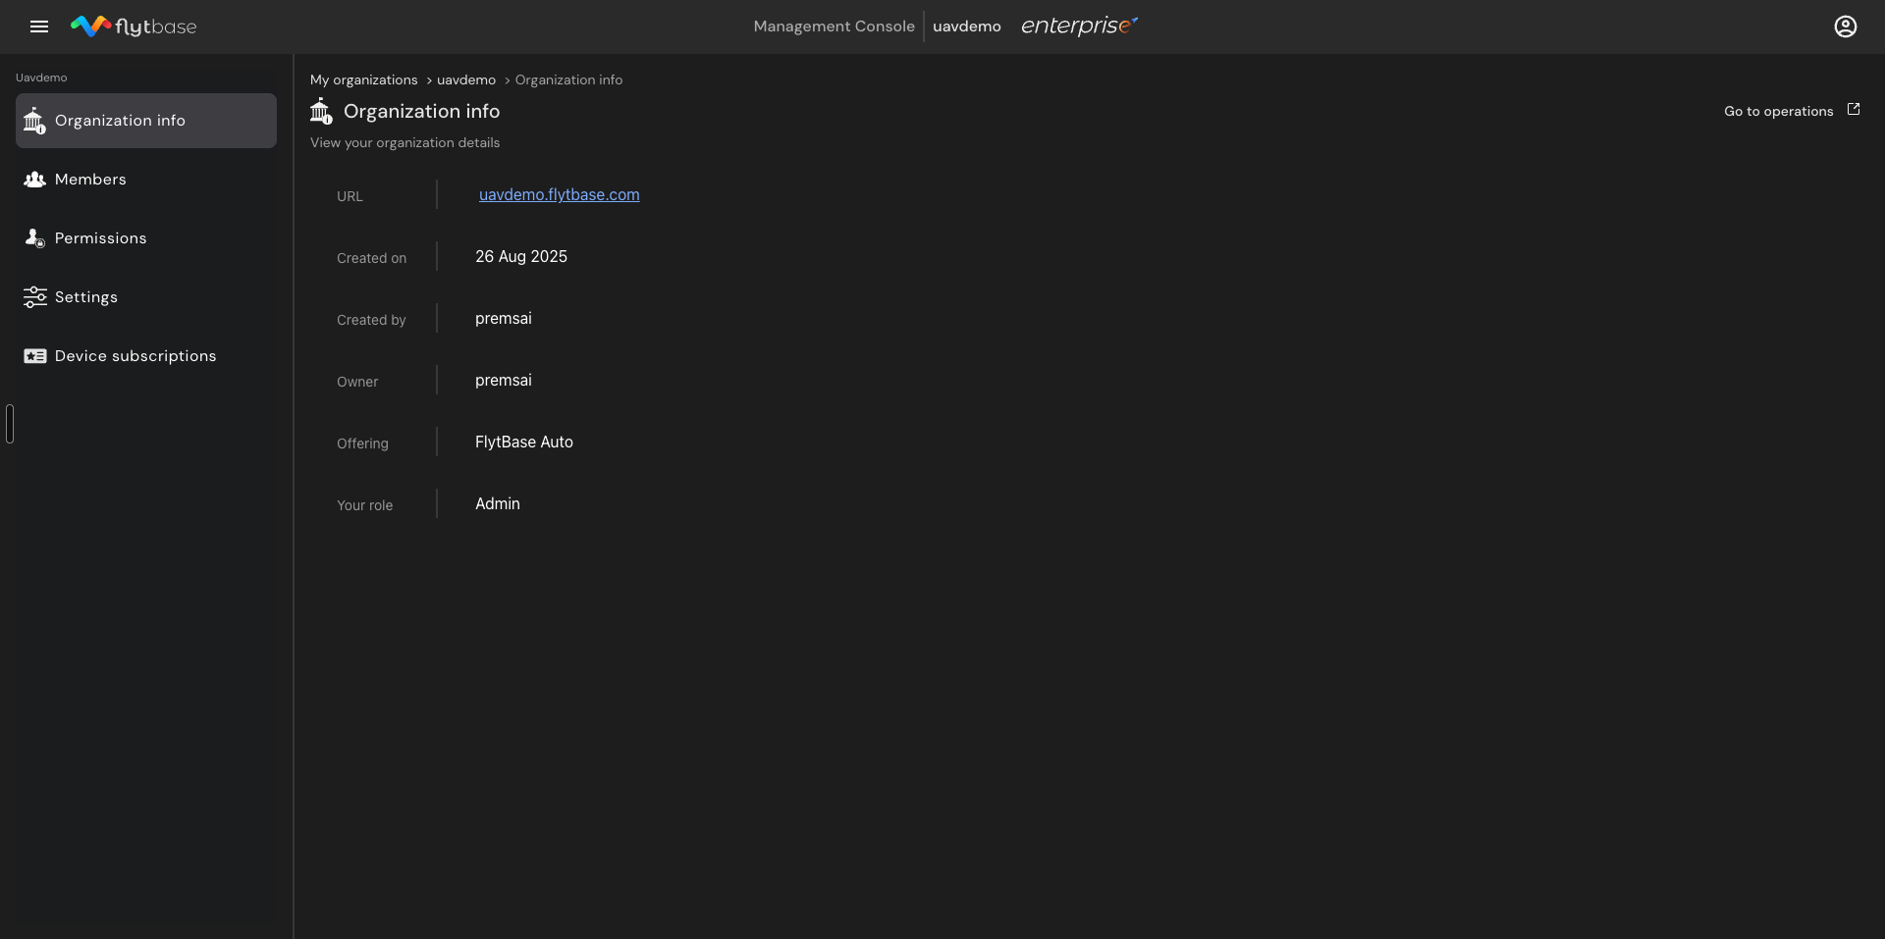The image size is (1885, 939).
Task: Click the external link icon beside Go to operations
Action: click(x=1854, y=109)
